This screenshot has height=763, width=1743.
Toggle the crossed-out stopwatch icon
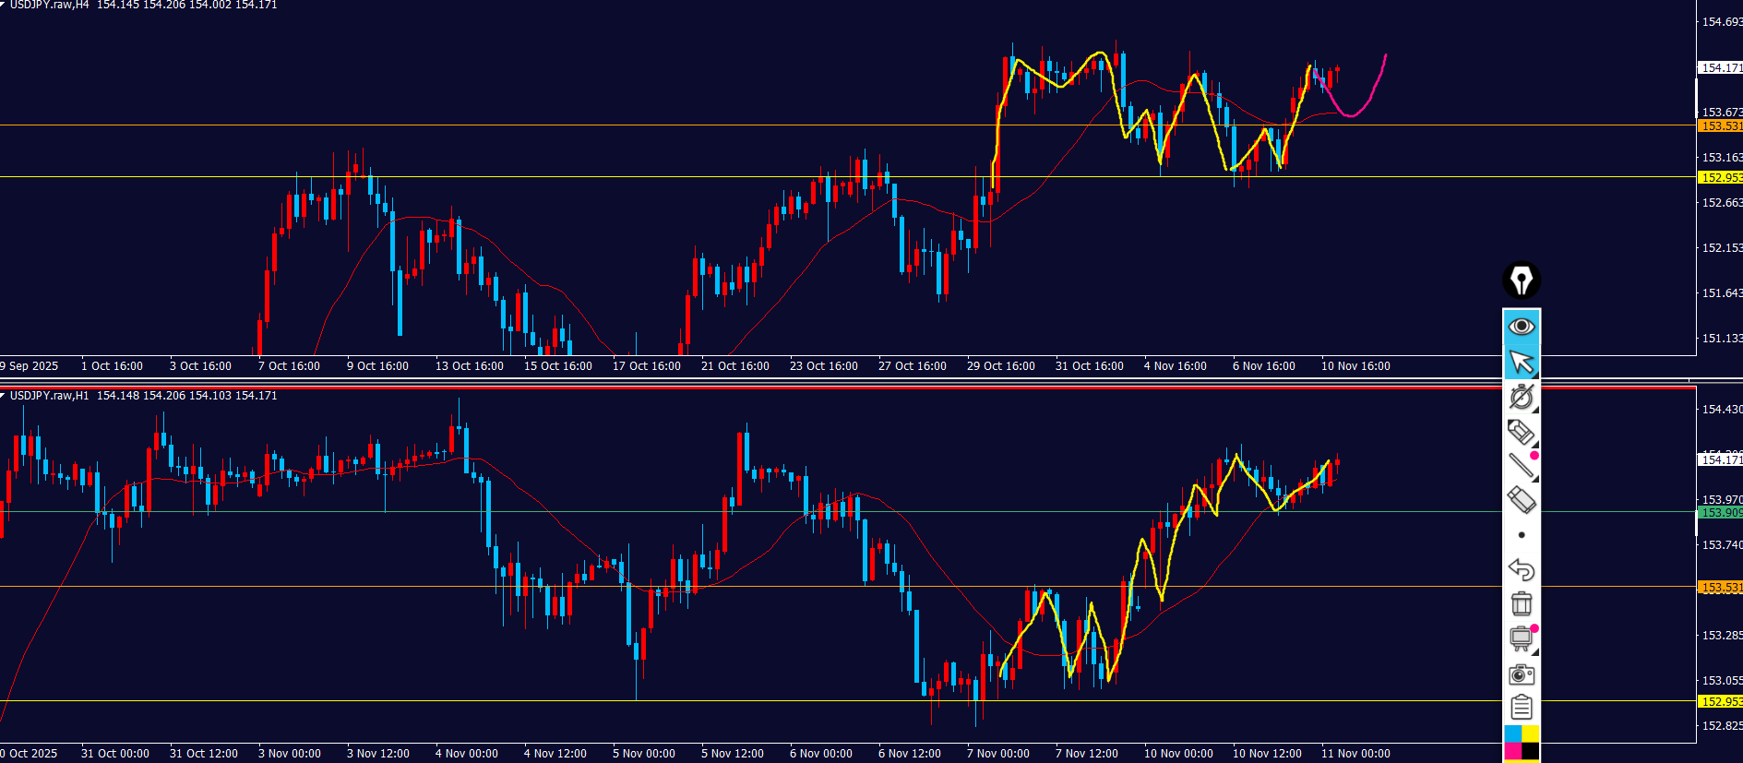pyautogui.click(x=1521, y=397)
